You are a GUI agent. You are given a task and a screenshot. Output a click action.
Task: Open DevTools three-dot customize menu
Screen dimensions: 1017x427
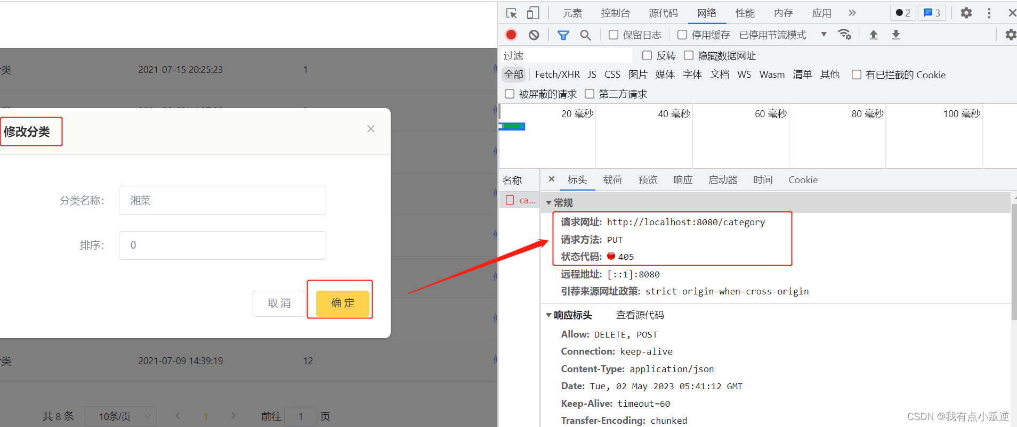(x=989, y=13)
